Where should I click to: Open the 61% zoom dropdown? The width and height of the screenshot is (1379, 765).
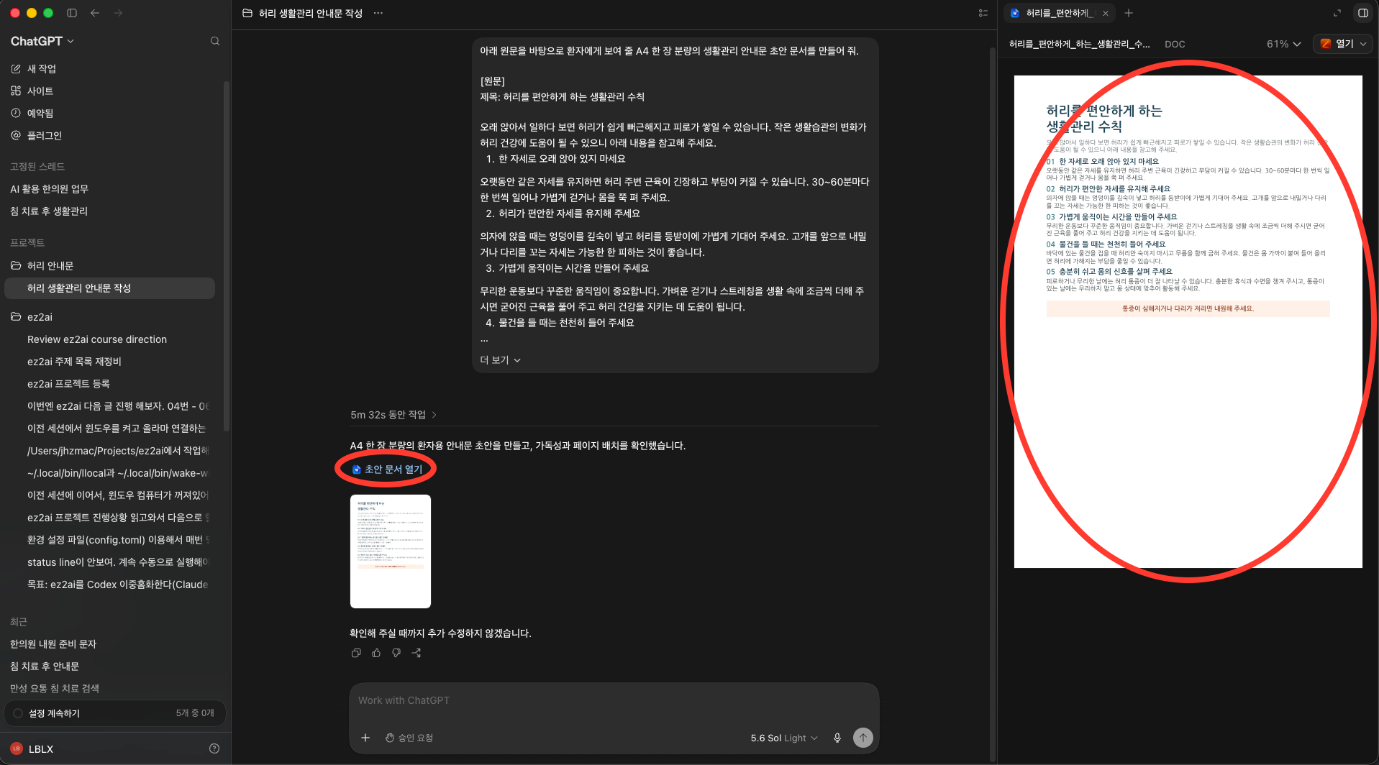(x=1284, y=44)
